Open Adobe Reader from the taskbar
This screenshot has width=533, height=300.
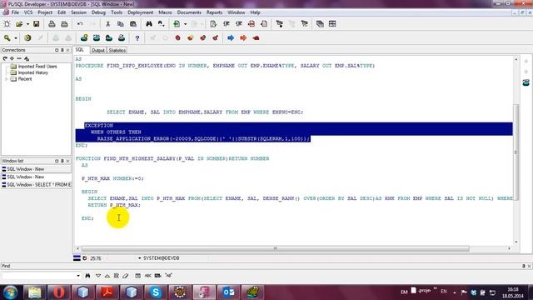[107, 292]
